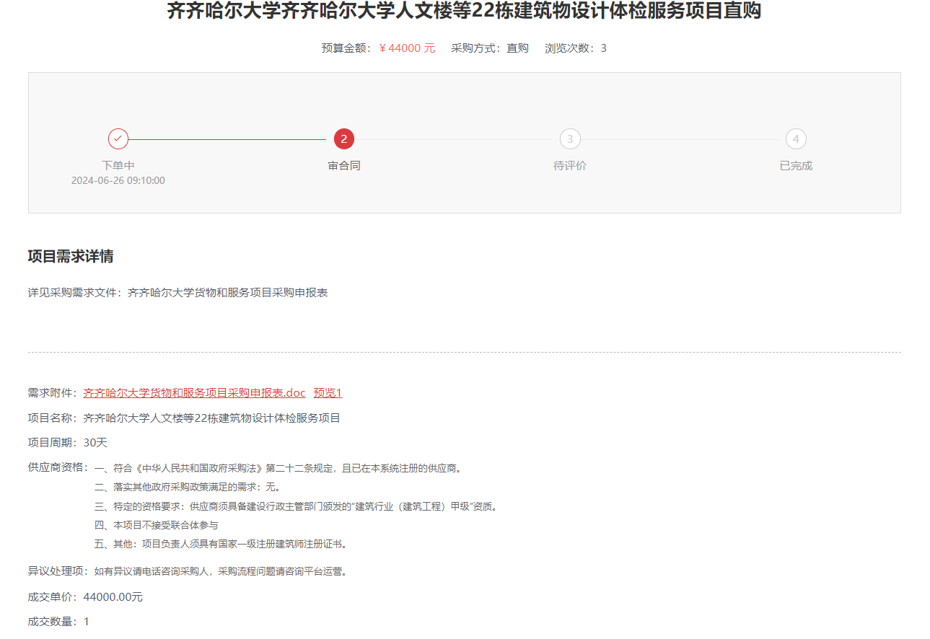Image resolution: width=930 pixels, height=639 pixels.
Task: Click the red ¥44000 元 budget amount
Action: [x=407, y=48]
